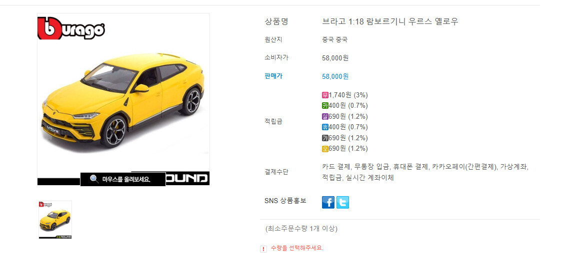Click the 최소주문수량 1개 이상 notice

pyautogui.click(x=301, y=229)
